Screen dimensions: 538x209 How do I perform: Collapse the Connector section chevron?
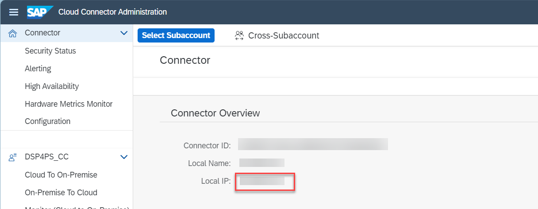[124, 33]
